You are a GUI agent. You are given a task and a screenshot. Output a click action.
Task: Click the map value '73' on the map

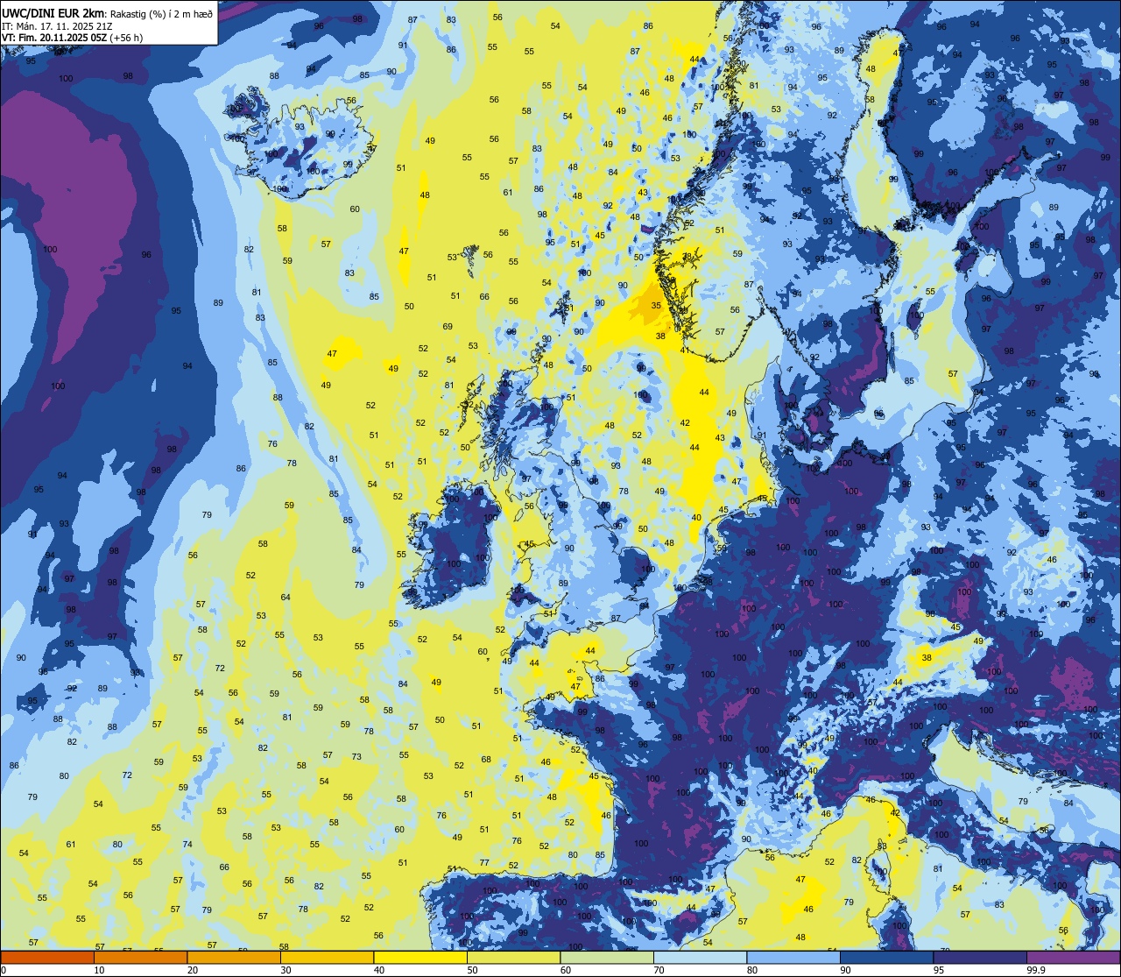(x=356, y=757)
